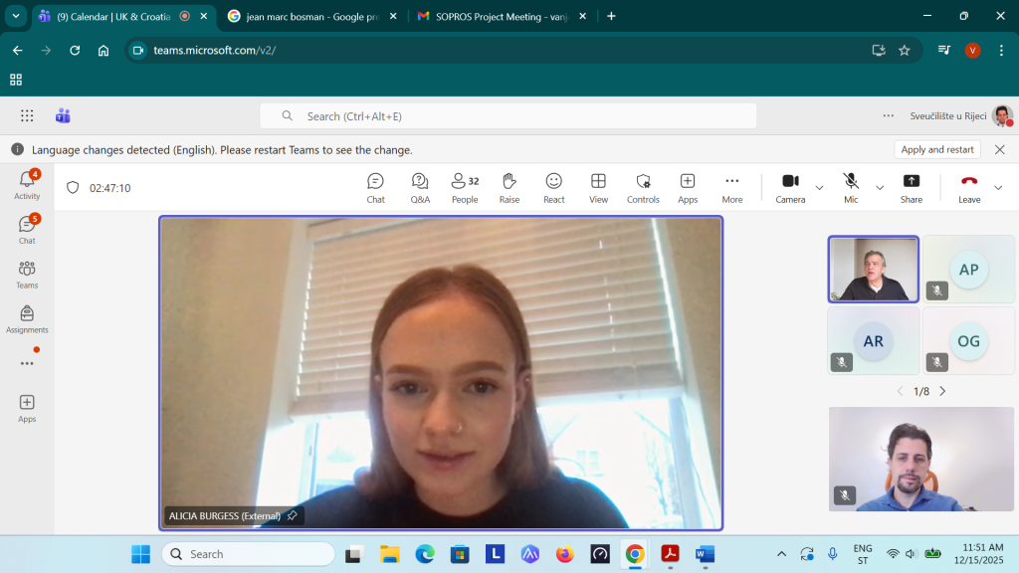Raise your hand in the meeting

pyautogui.click(x=509, y=186)
